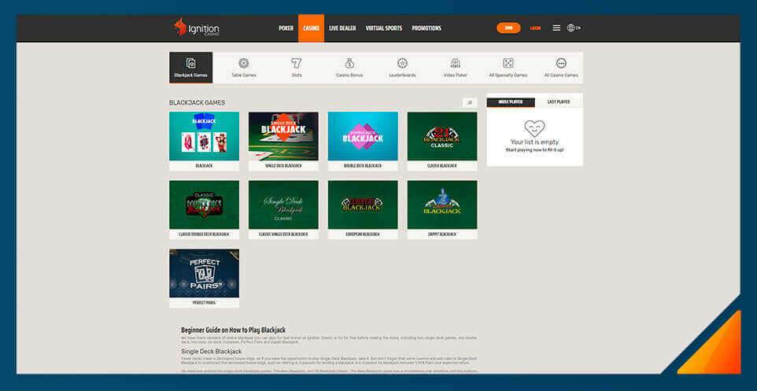This screenshot has width=757, height=391.
Task: Switch to the Last Played tab
Action: (x=559, y=102)
